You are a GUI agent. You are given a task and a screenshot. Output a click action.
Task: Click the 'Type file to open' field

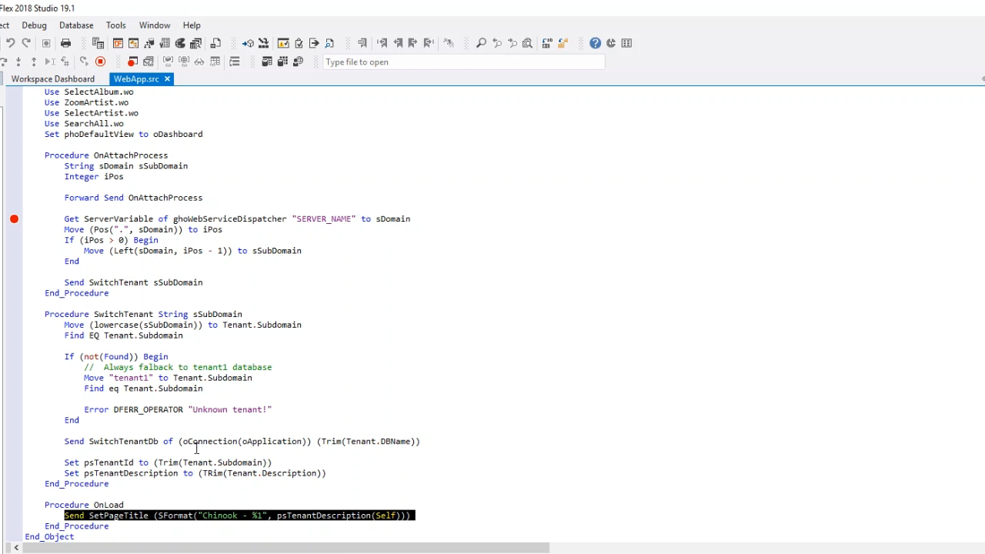pyautogui.click(x=462, y=62)
